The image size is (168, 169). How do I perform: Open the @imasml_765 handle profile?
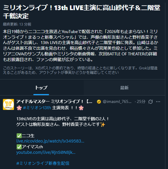point(117,101)
